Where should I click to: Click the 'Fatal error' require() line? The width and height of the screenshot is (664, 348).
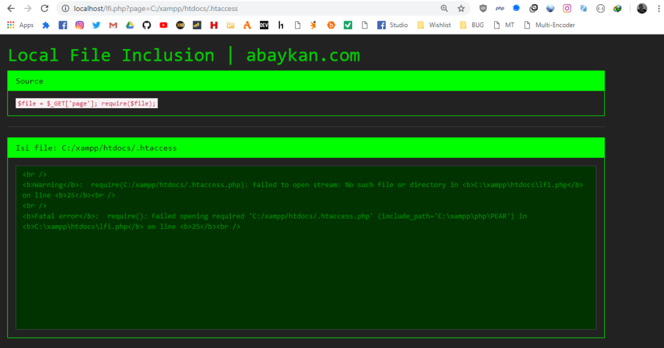click(x=274, y=216)
